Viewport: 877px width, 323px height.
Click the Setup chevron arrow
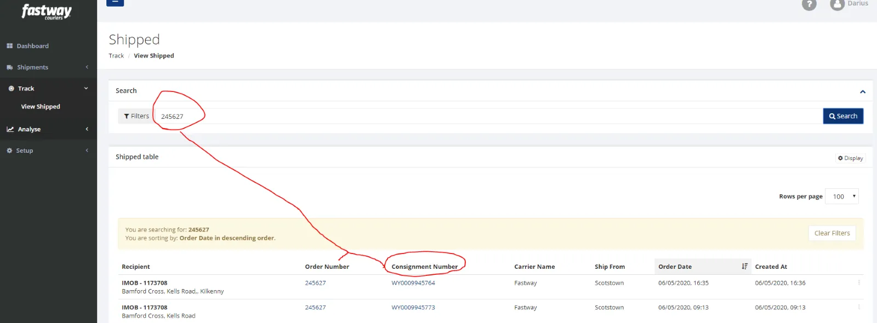(x=87, y=151)
